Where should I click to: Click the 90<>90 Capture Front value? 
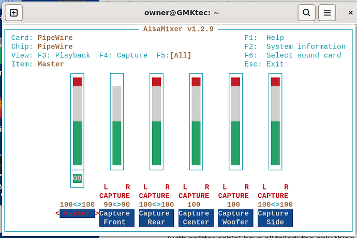click(117, 204)
